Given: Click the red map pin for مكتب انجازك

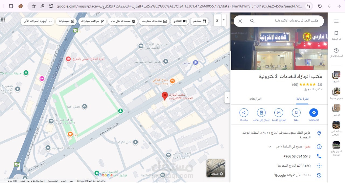Looking at the screenshot, I should pyautogui.click(x=165, y=96).
